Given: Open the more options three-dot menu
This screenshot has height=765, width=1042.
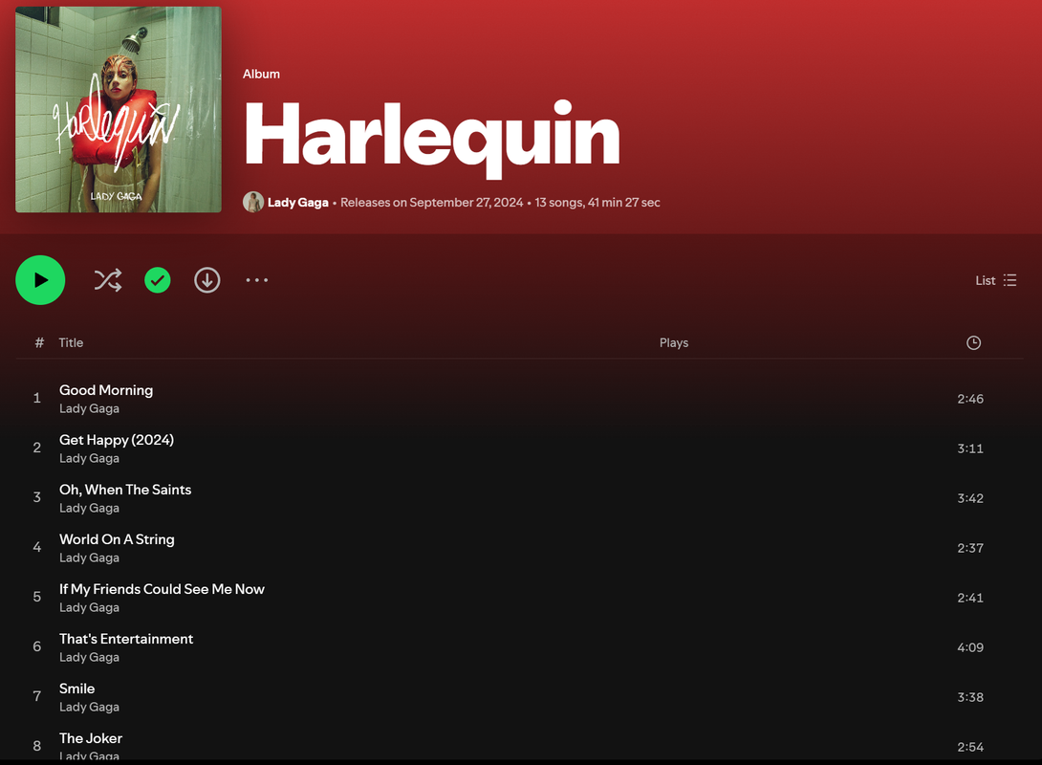Looking at the screenshot, I should [x=257, y=280].
